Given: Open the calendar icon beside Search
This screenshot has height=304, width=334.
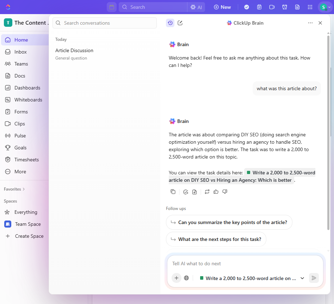Looking at the screenshot, I should point(112,7).
